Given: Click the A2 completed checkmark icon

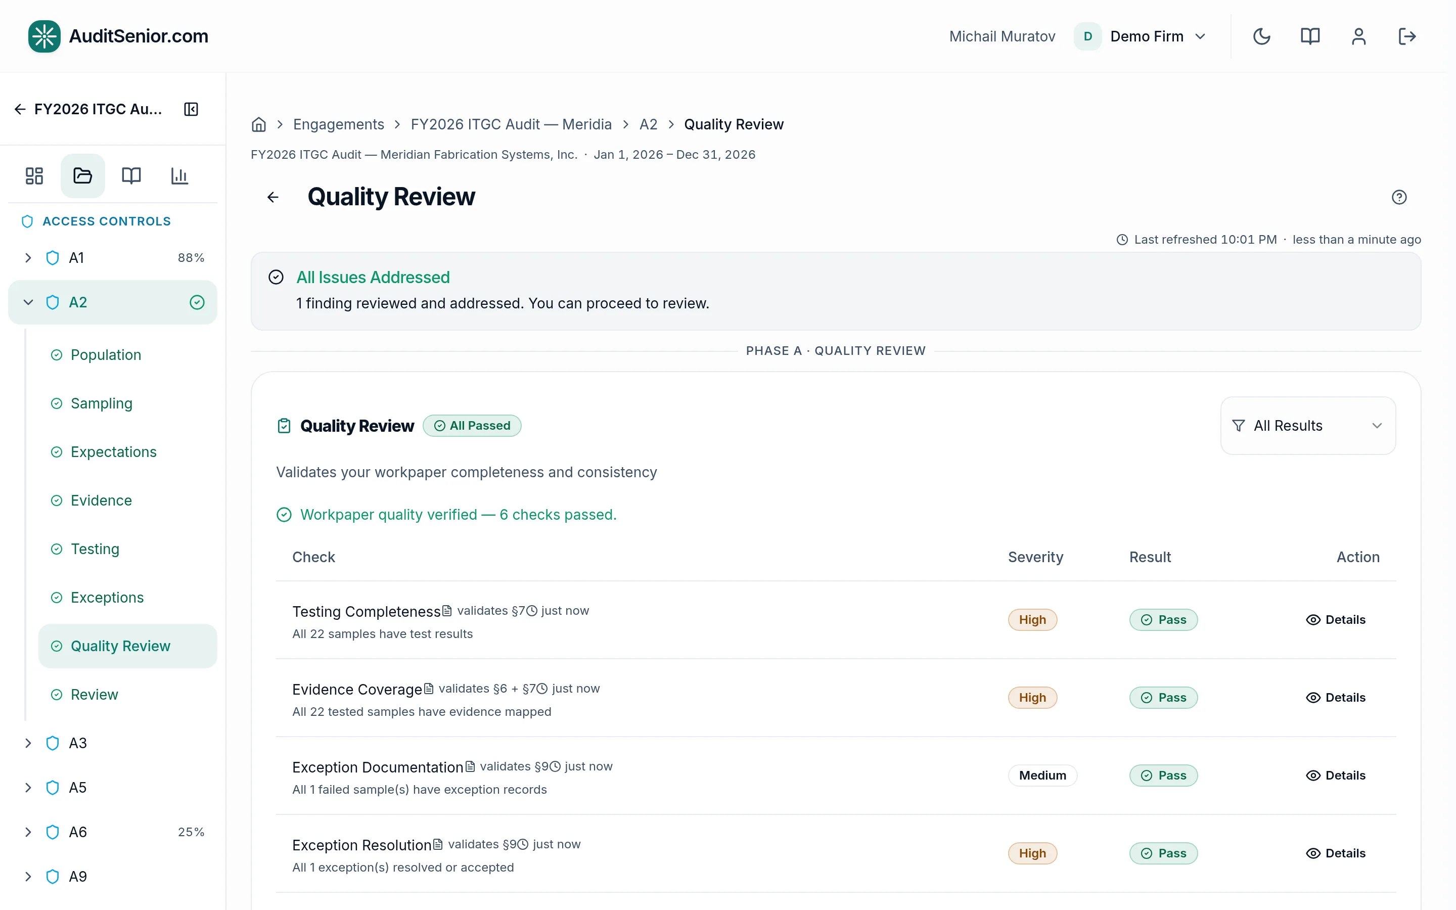Looking at the screenshot, I should (197, 302).
